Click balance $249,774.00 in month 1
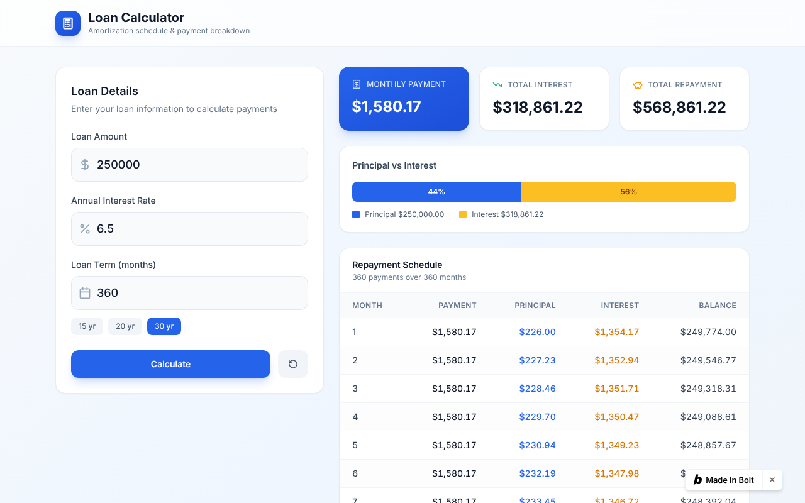Image resolution: width=805 pixels, height=503 pixels. click(x=708, y=332)
